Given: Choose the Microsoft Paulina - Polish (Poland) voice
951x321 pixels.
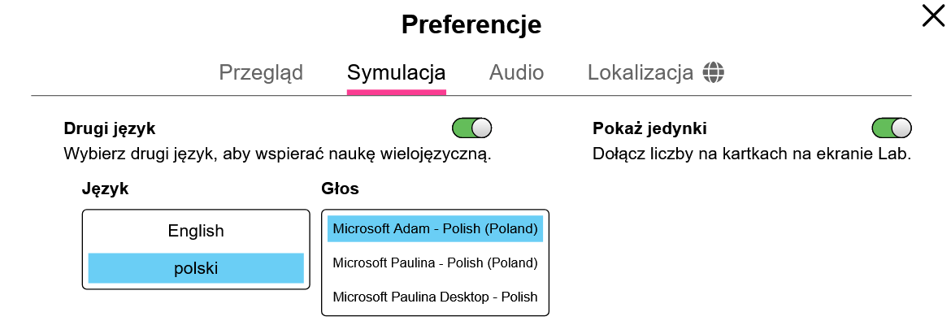Looking at the screenshot, I should [435, 262].
